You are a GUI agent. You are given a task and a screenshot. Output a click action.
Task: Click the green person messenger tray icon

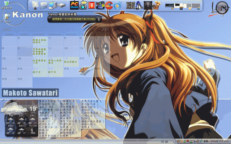point(185,141)
